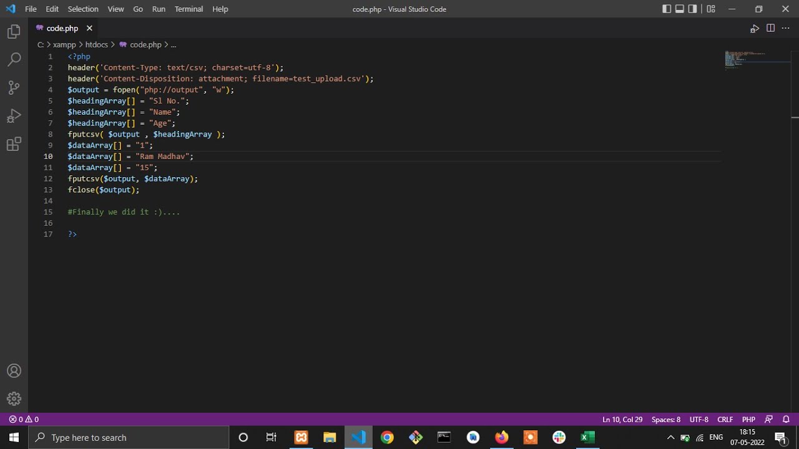Open the View menu
799x449 pixels.
coord(115,9)
